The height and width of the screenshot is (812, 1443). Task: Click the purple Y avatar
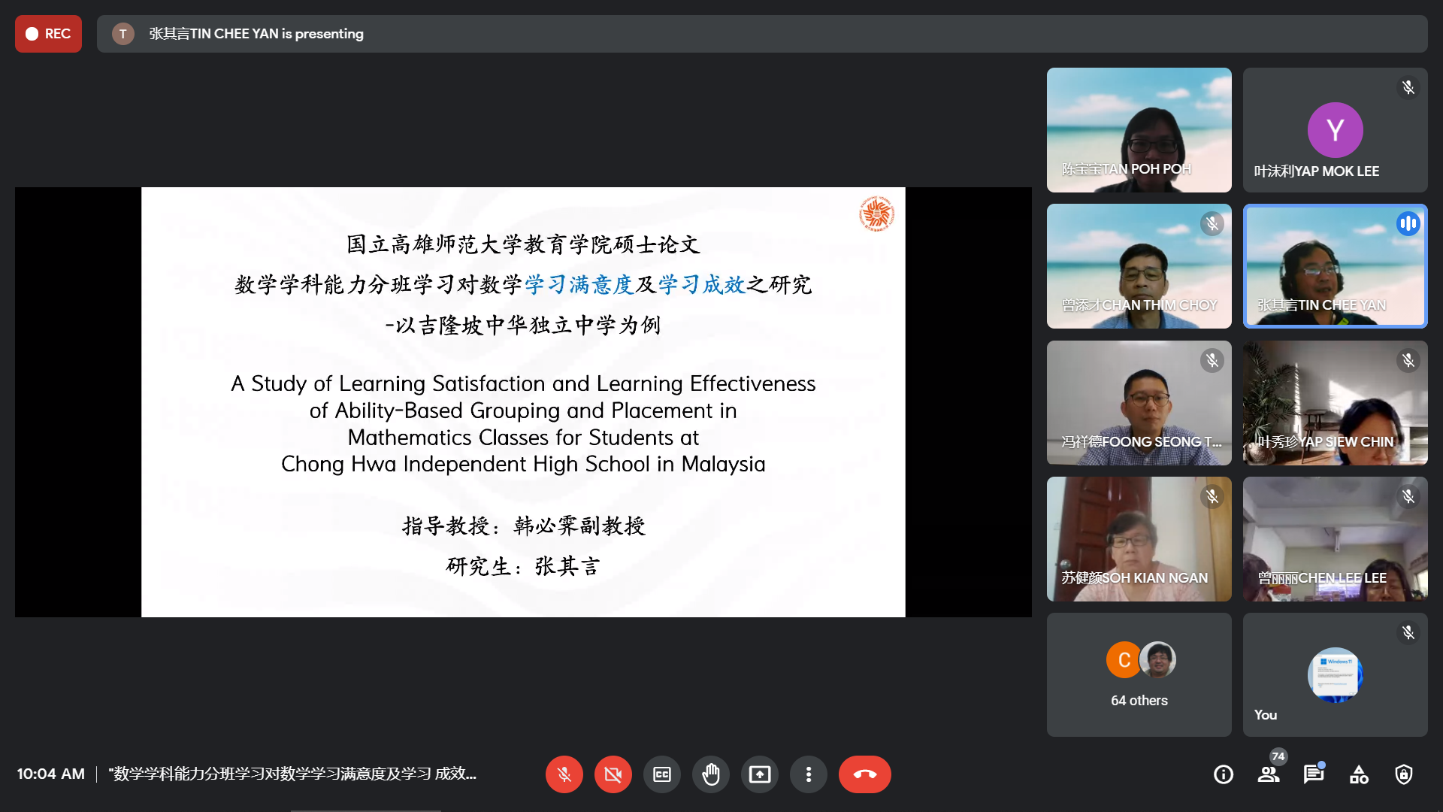click(x=1335, y=130)
